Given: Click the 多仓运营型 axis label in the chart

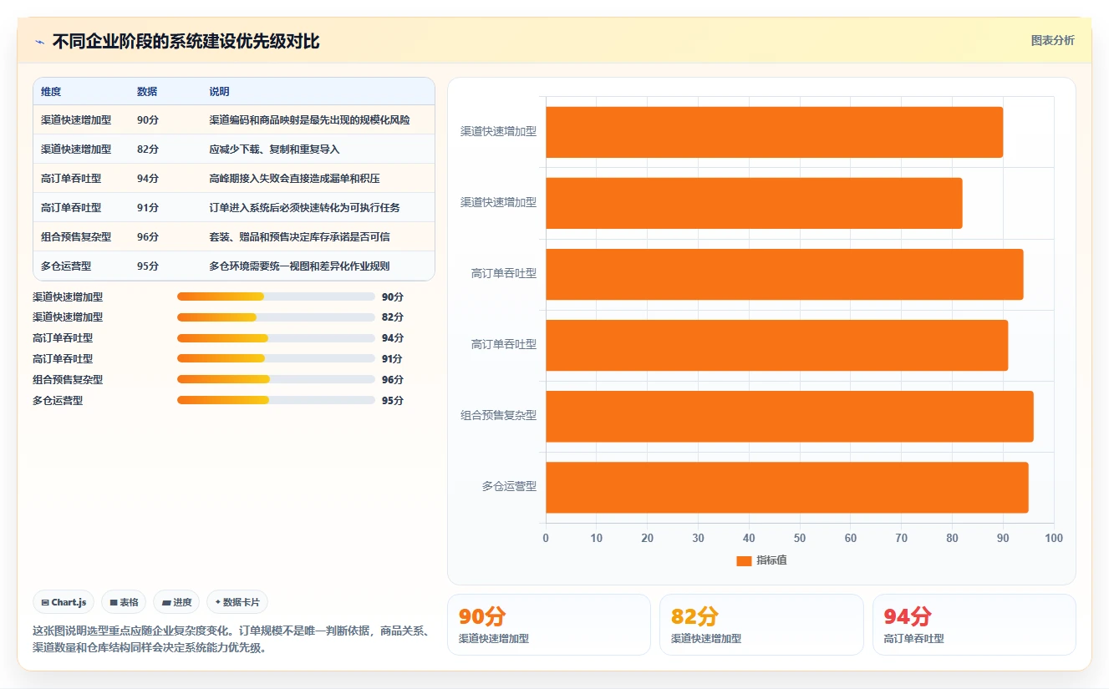Looking at the screenshot, I should (509, 486).
